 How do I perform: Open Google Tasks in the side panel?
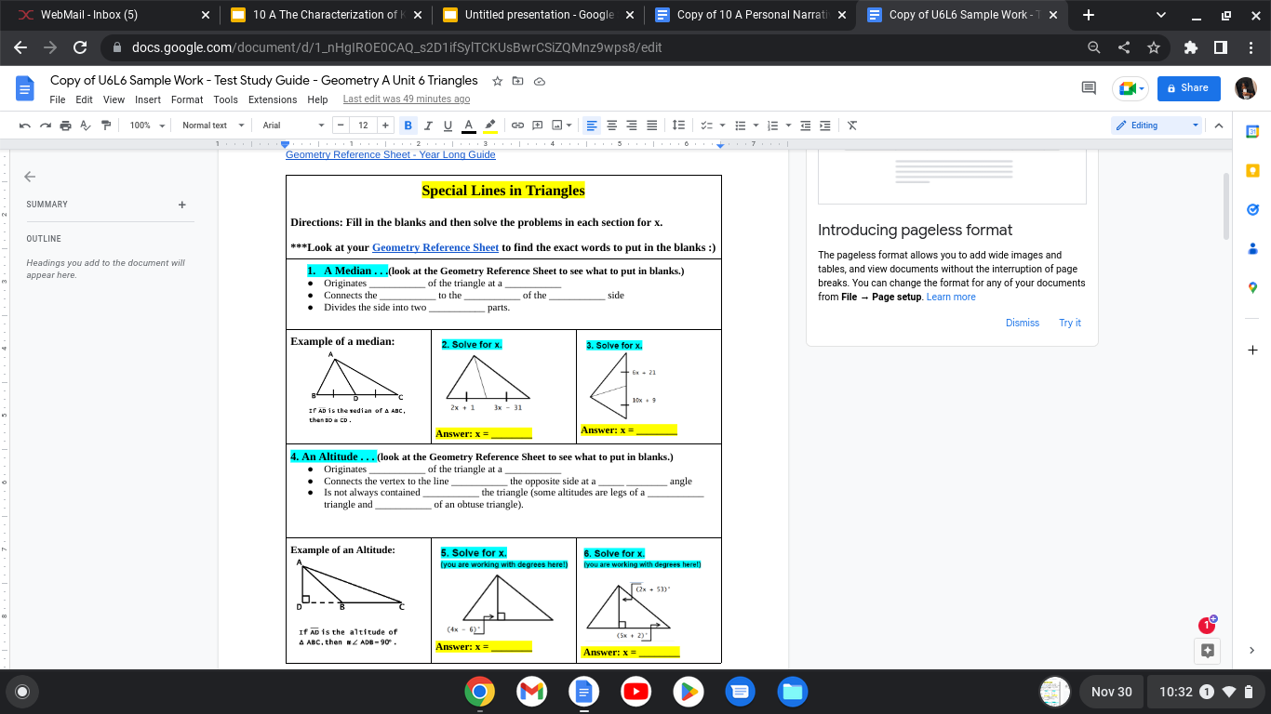1252,210
